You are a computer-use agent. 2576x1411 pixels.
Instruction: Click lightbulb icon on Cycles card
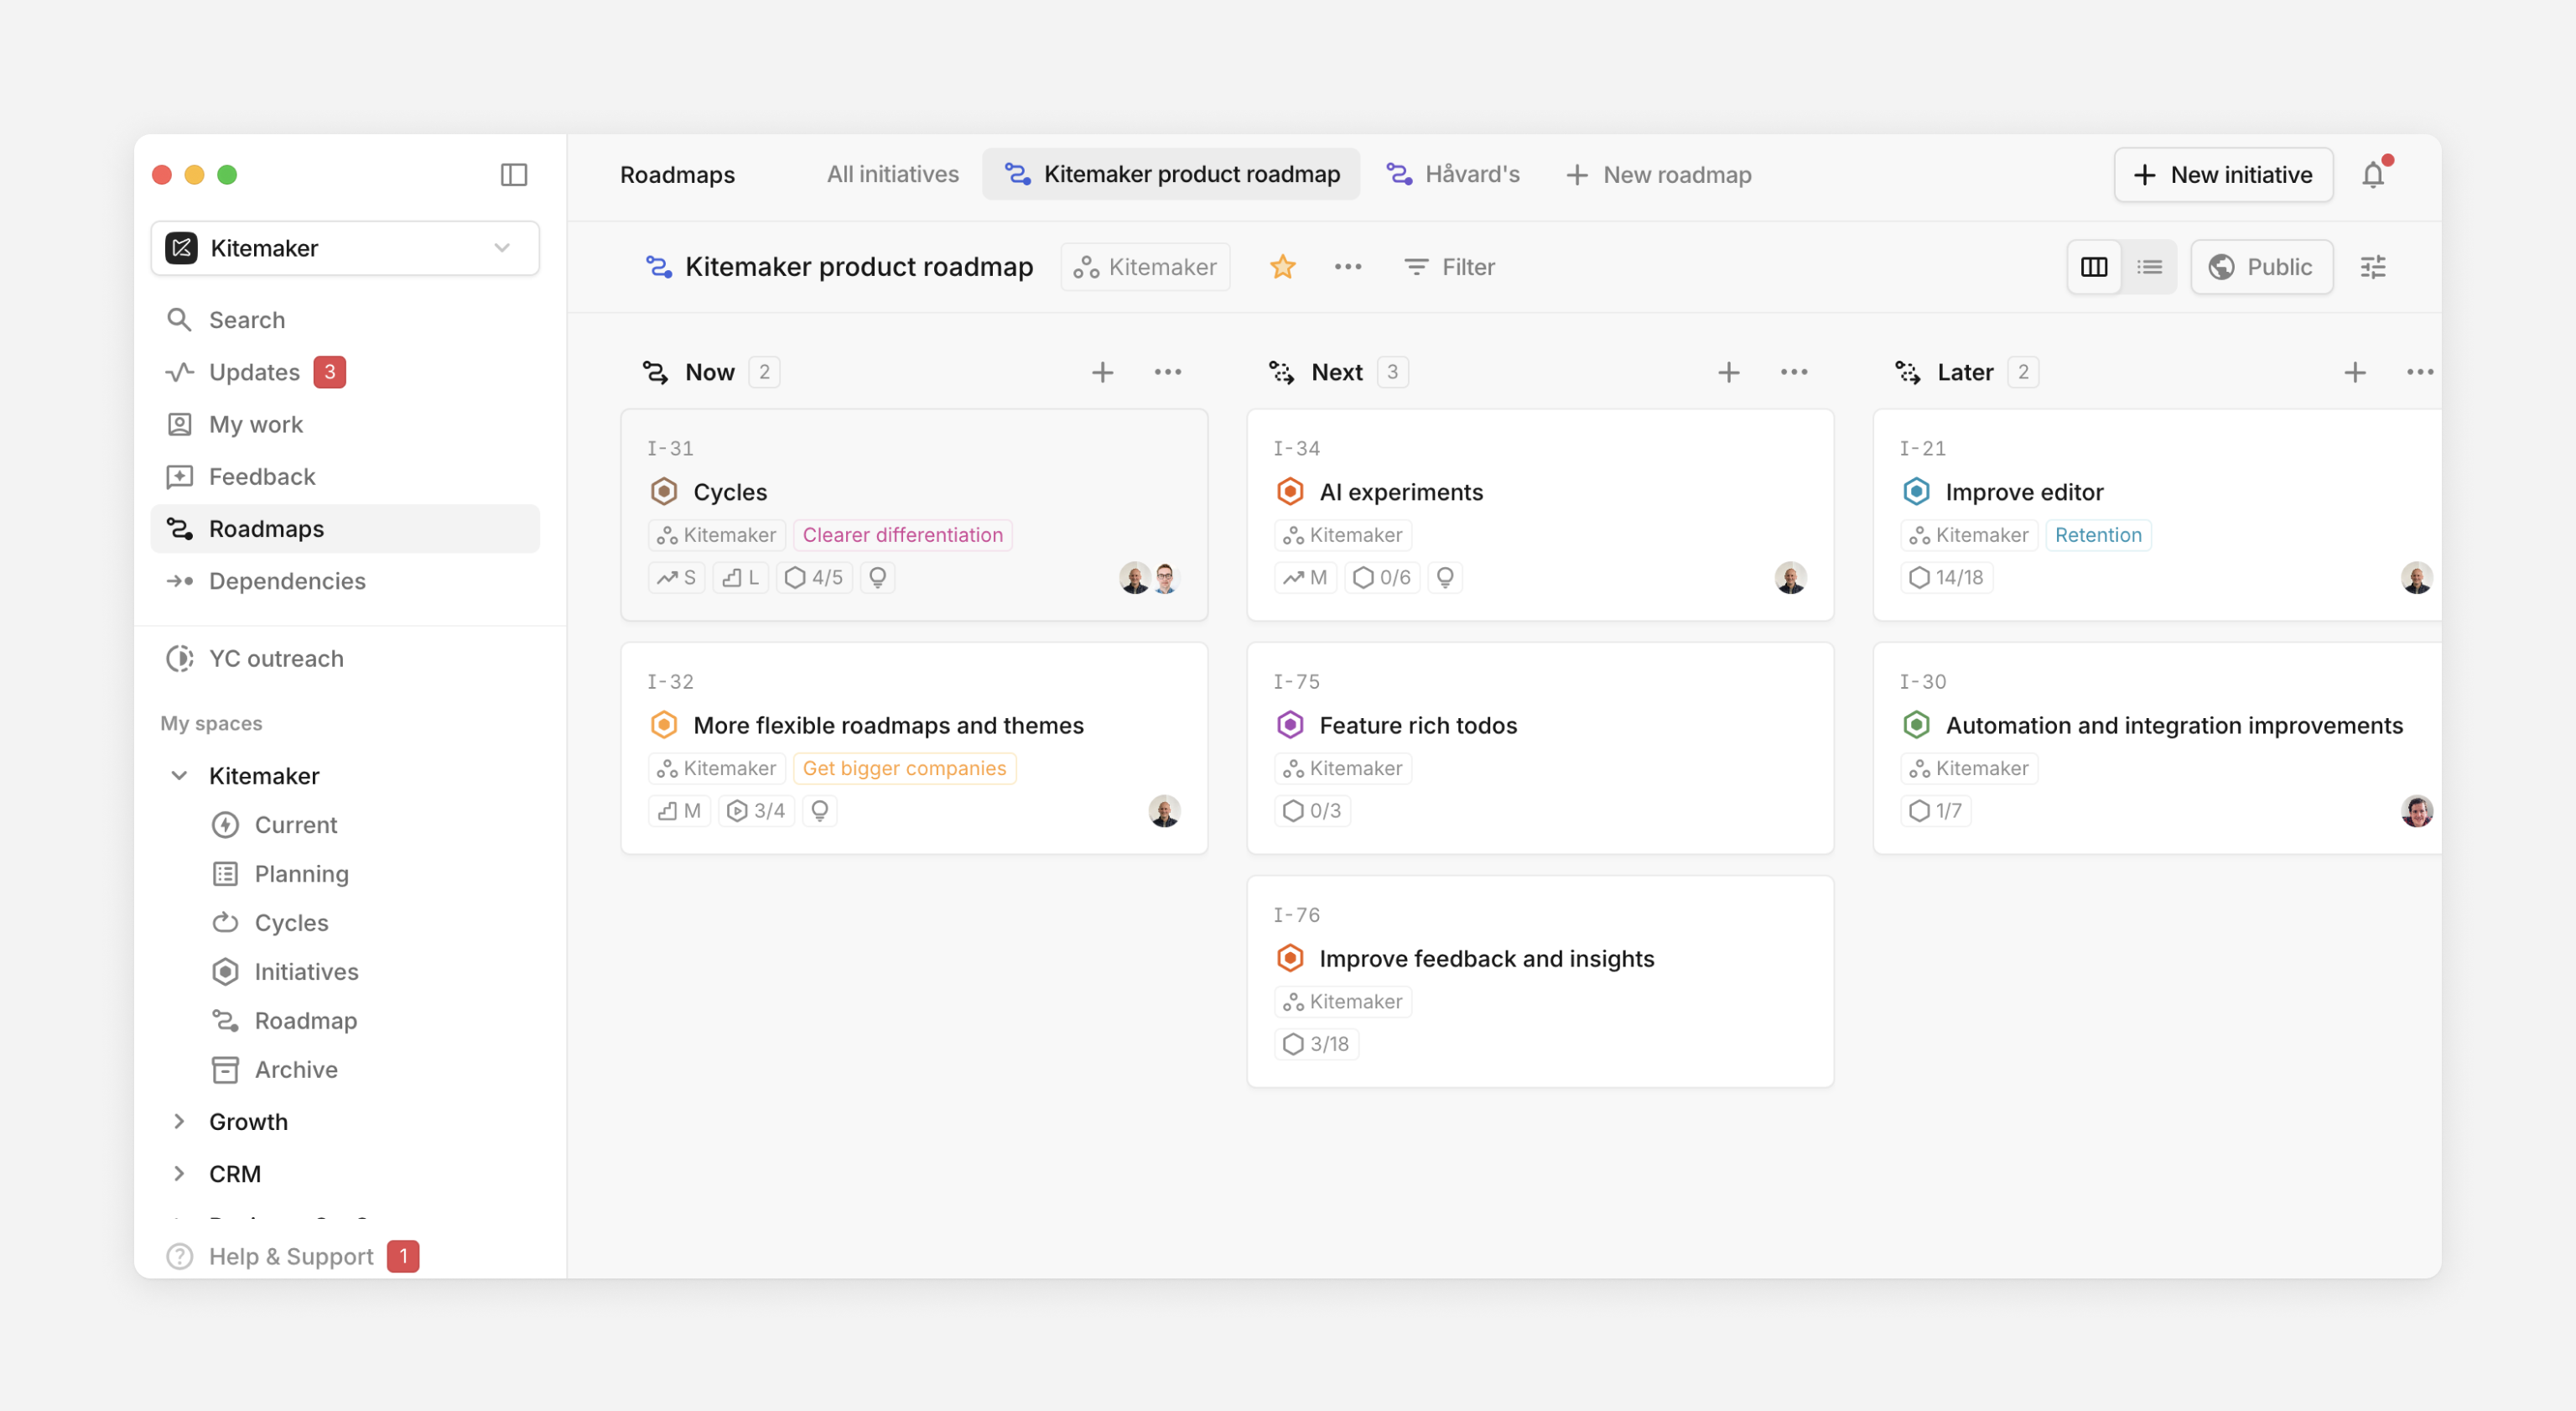(x=877, y=577)
